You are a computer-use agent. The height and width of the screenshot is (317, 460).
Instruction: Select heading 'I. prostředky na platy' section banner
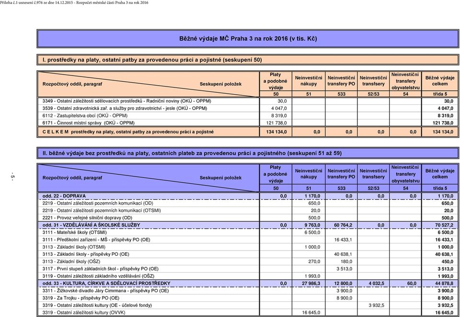pos(248,60)
